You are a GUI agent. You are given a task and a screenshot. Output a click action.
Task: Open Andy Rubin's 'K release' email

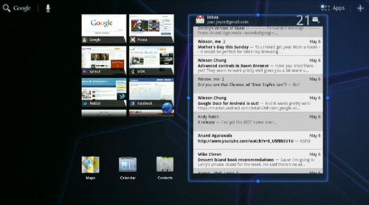pos(258,121)
